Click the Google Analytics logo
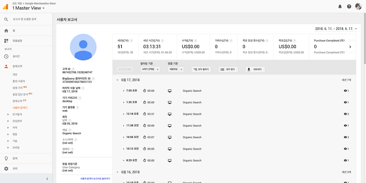Screen dimensions: 366x183 (x=5, y=6)
